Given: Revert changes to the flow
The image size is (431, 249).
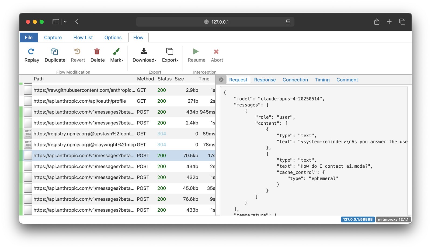Looking at the screenshot, I should (78, 55).
